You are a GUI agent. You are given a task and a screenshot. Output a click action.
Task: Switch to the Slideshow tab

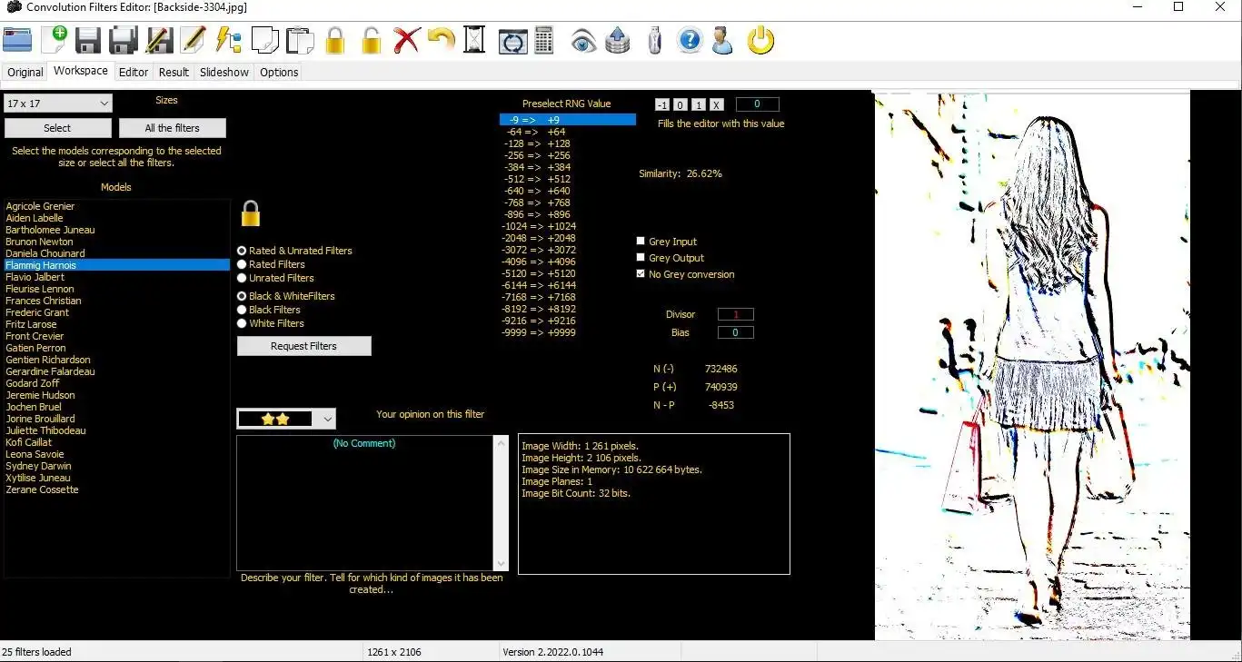click(x=224, y=73)
